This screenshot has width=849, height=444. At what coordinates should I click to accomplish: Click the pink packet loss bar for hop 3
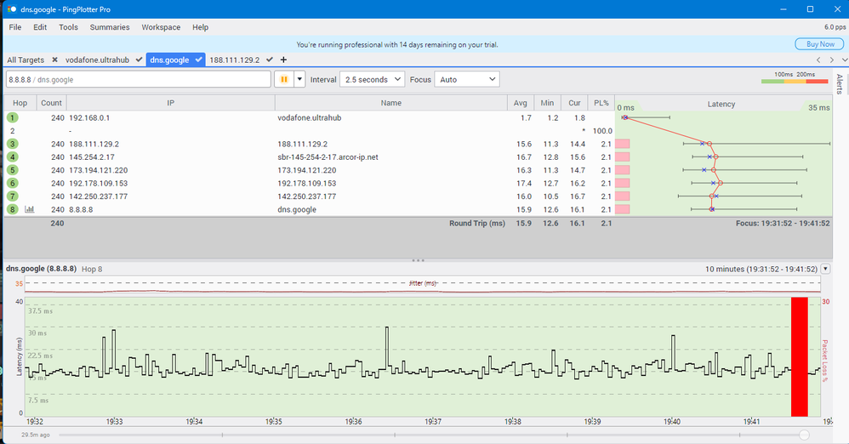tap(622, 144)
